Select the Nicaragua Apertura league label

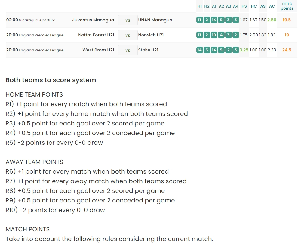(x=37, y=20)
